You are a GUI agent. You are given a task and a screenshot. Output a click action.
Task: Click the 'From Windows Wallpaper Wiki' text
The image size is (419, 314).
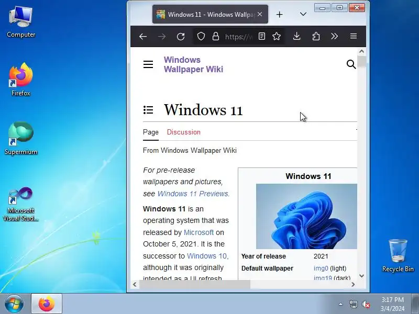pyautogui.click(x=190, y=150)
